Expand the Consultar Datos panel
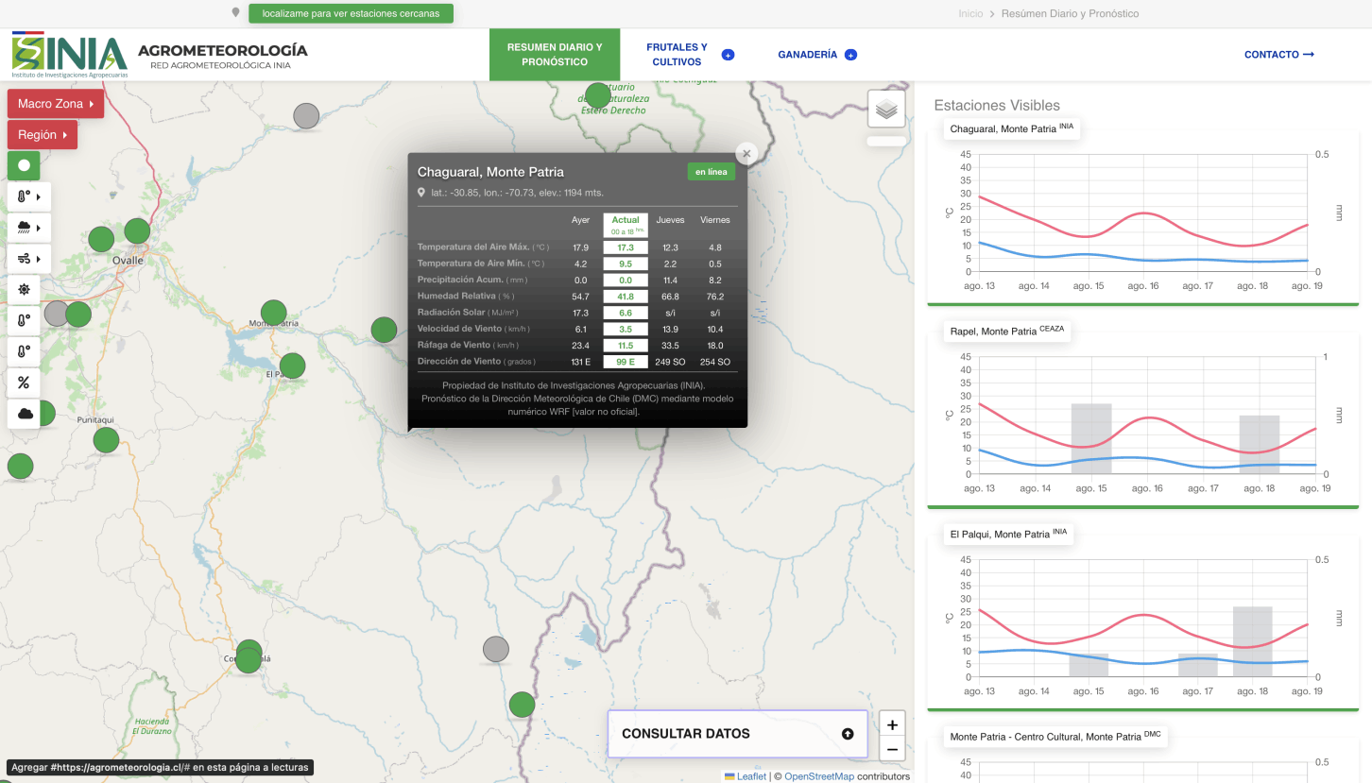 click(737, 734)
